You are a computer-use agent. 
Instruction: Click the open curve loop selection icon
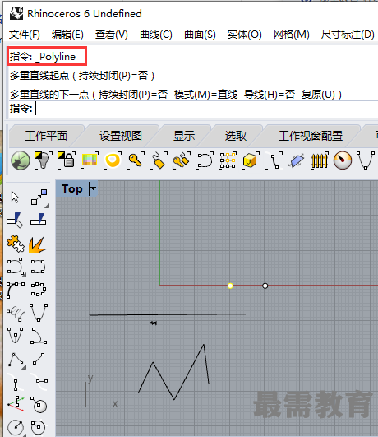point(205,160)
